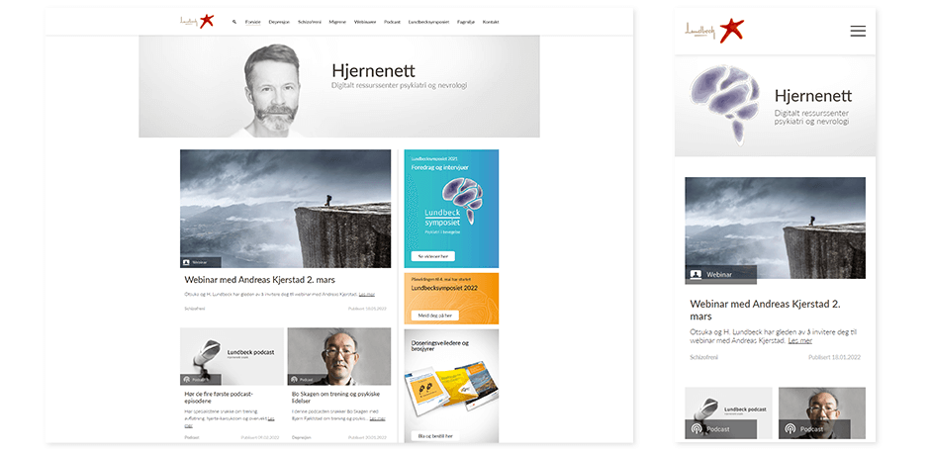Click 'Digitalt ressurssenter psykiatri og nevrologi' desktop subtitle
The image size is (930, 455).
399,85
